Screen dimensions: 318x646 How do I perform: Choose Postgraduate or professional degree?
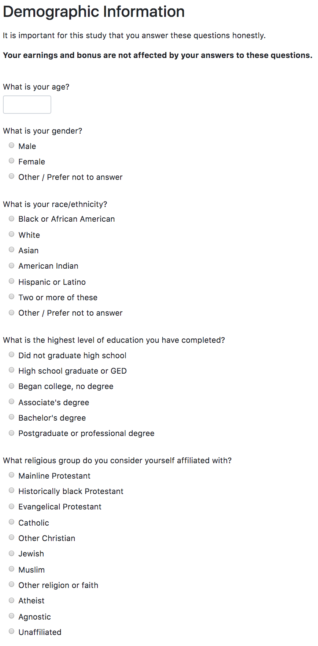[x=12, y=433]
